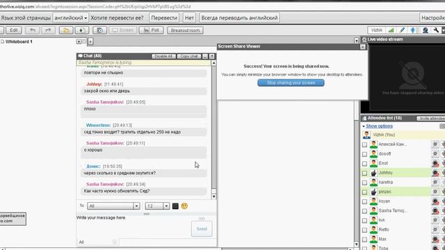The height and width of the screenshot is (250, 445).
Task: Open the black chat text color swatch
Action: (175, 206)
